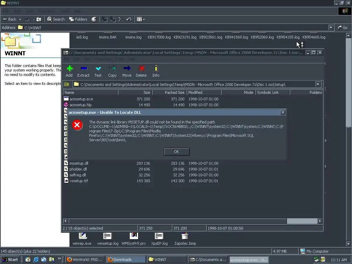Click the Delete X icon in Explorer toolbar
Image resolution: width=352 pixels, height=264 pixels.
click(x=121, y=19)
